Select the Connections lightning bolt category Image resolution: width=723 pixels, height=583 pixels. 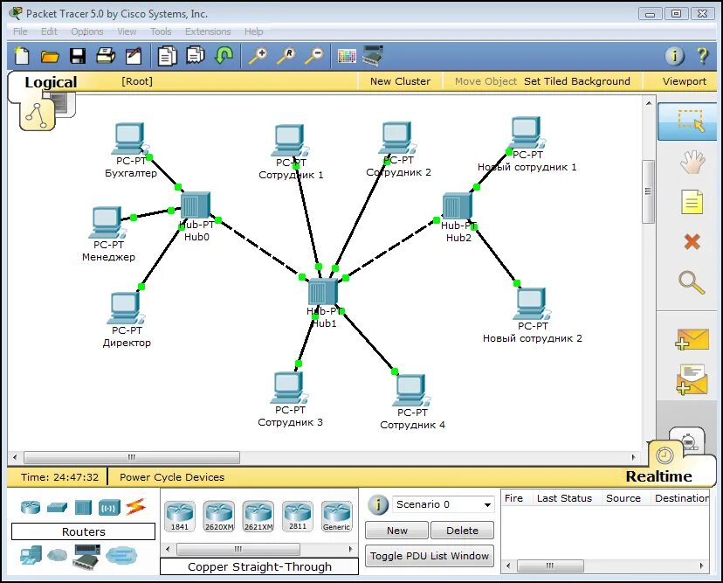[x=134, y=507]
